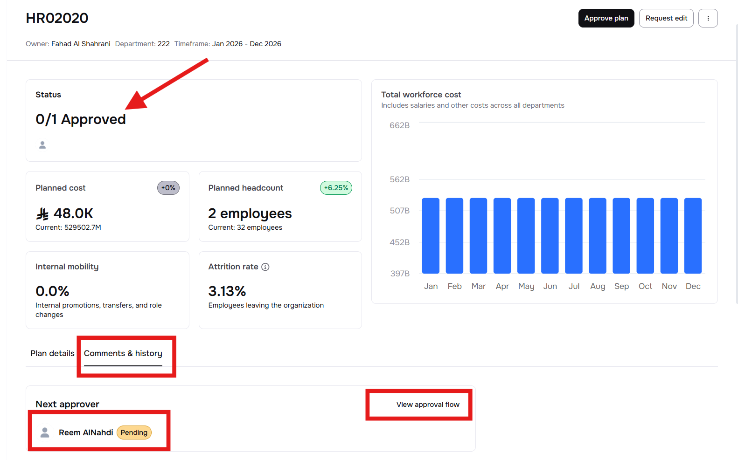Viewport: 738px width, 460px height.
Task: Click the January bar in workforce chart
Action: (x=431, y=235)
